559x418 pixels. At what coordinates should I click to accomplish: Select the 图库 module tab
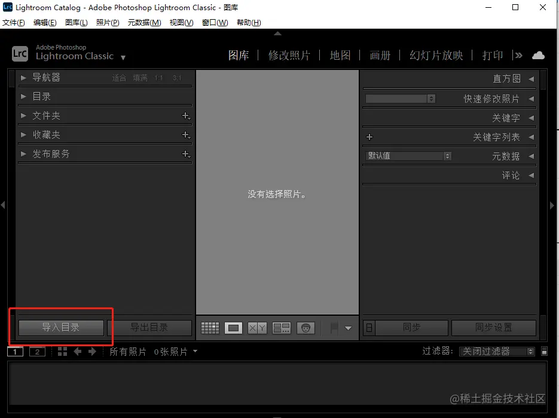239,55
